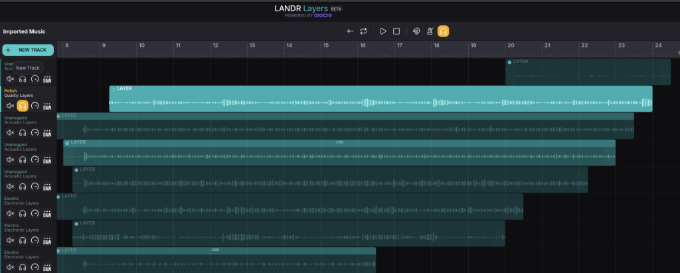The width and height of the screenshot is (680, 273).
Task: Mute the Polish Quality Layers track
Action: (10, 106)
